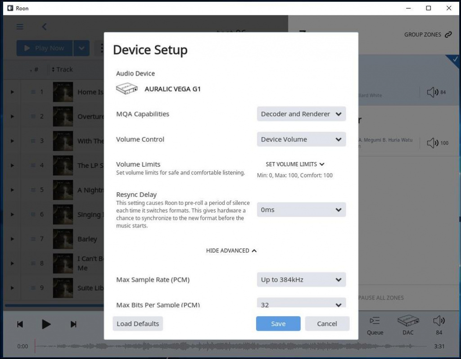The image size is (461, 359).
Task: Open the Resync Delay dropdown
Action: [x=301, y=209]
